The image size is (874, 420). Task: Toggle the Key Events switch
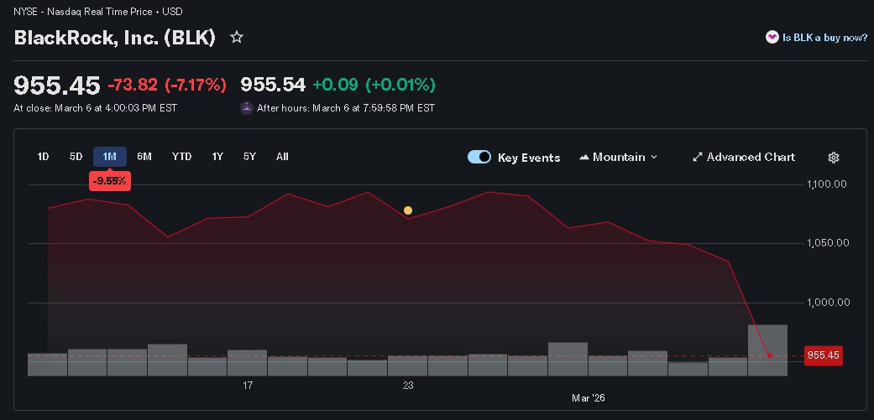click(479, 157)
